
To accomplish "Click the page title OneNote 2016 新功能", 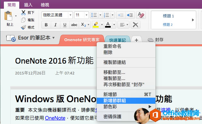I will pos(54,61).
